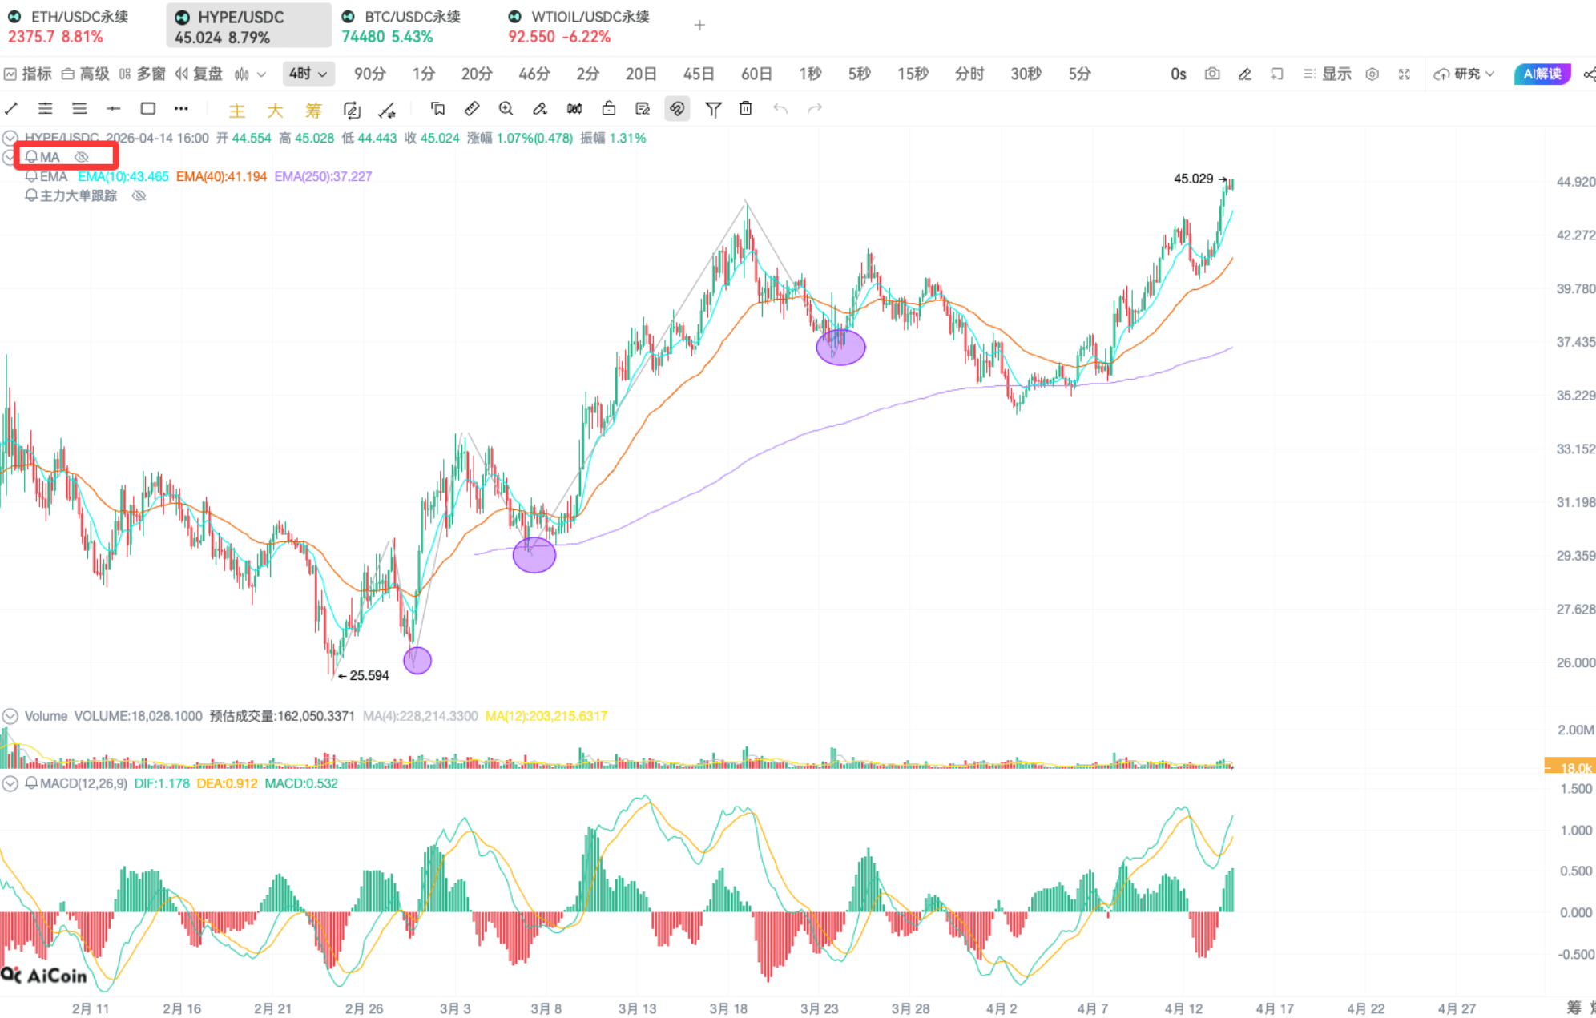
Task: Click the lock drawings icon
Action: click(609, 109)
